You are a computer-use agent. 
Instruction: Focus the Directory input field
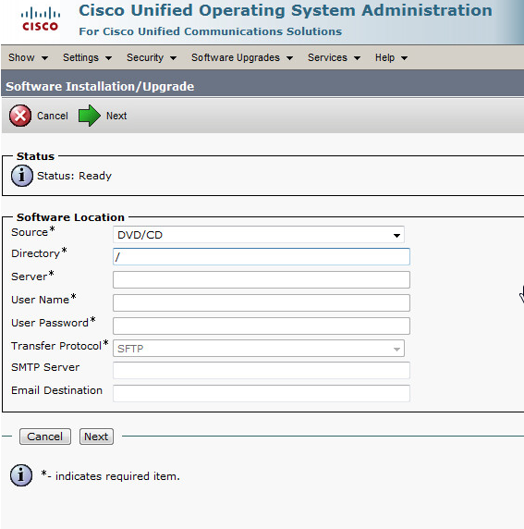[262, 257]
